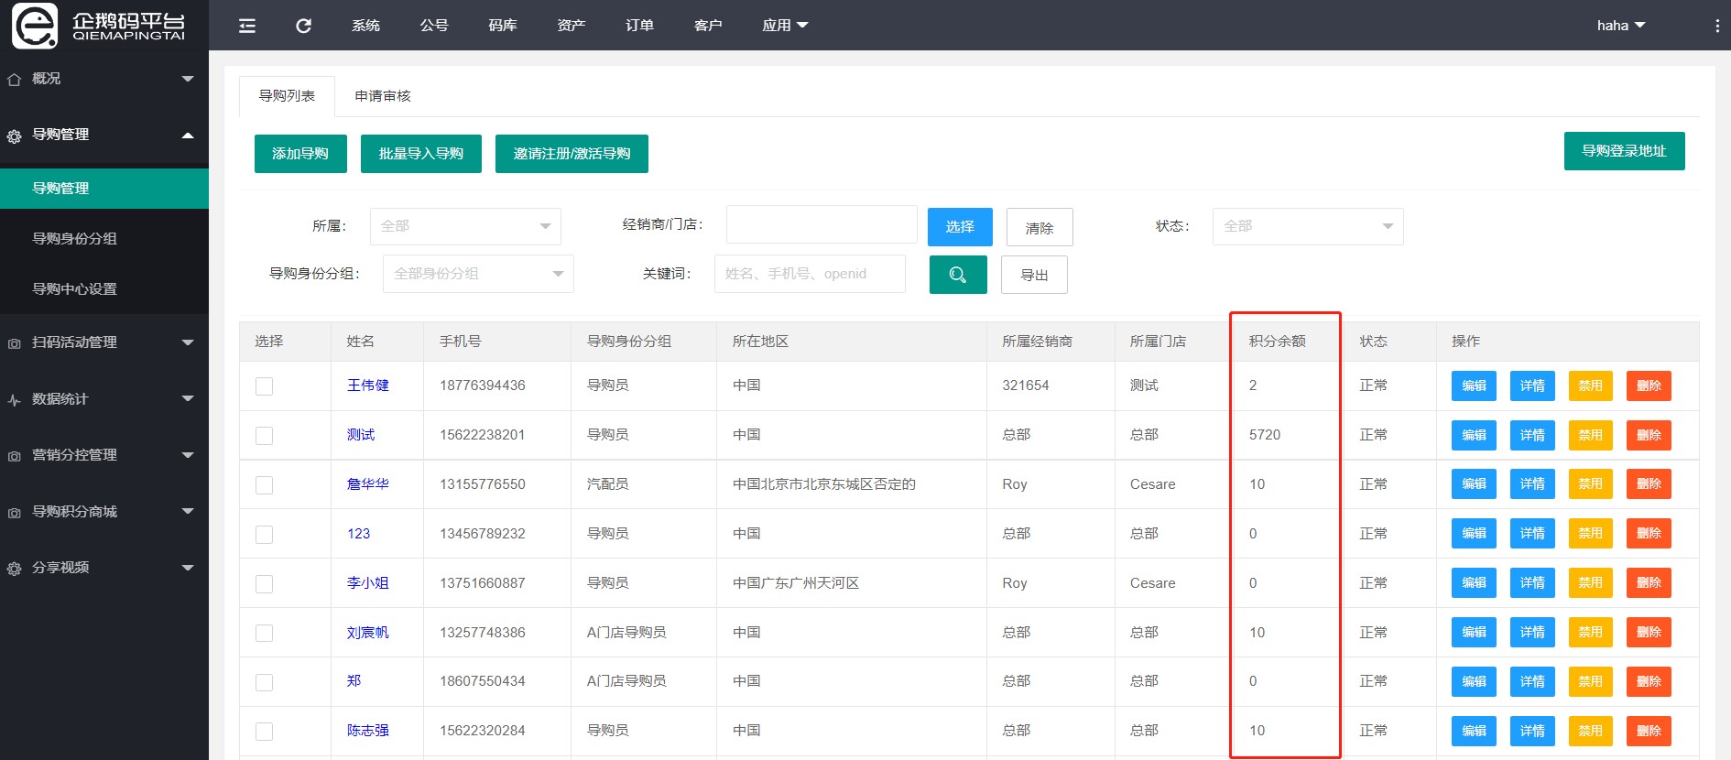
Task: Open the 客户 top menu
Action: [708, 26]
